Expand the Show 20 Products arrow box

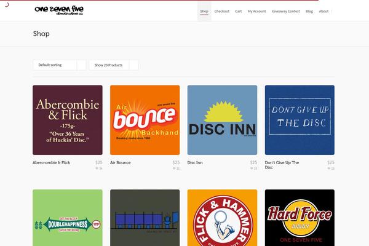(133, 65)
